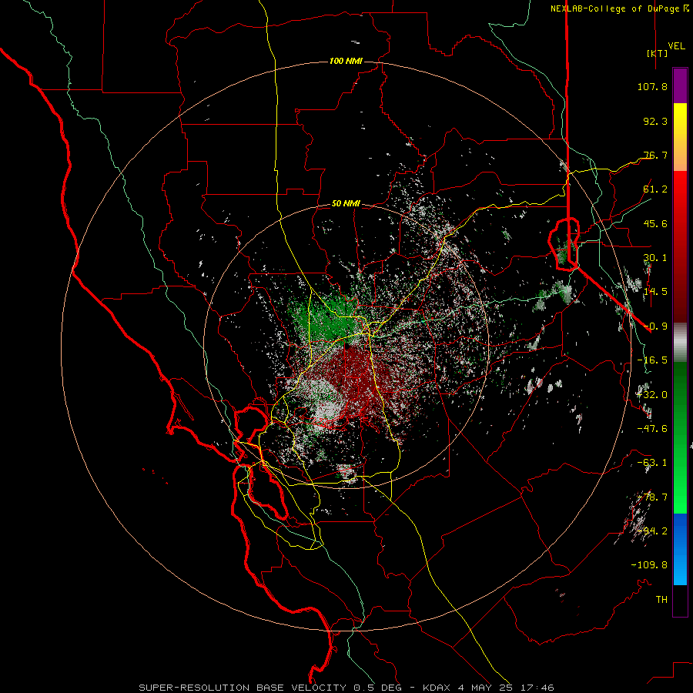Click the NEXLAB-College of DuPage credit text
This screenshot has height=693, width=693.
614,8
